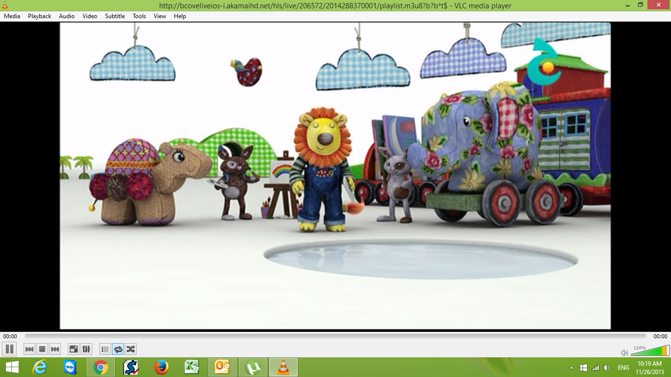Screen dimensions: 671x377
Task: Toggle fullscreen video mode icon
Action: [73, 349]
